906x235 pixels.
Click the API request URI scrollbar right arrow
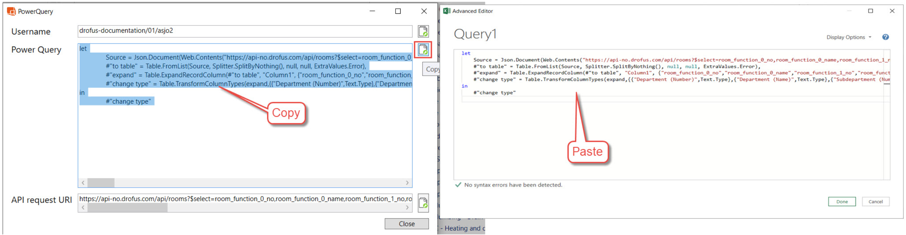(407, 207)
